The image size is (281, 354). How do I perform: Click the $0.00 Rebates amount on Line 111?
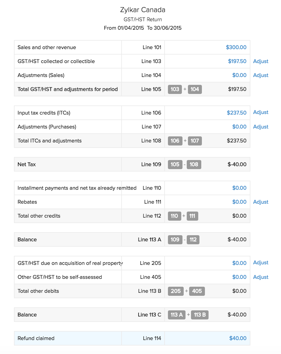pos(239,202)
